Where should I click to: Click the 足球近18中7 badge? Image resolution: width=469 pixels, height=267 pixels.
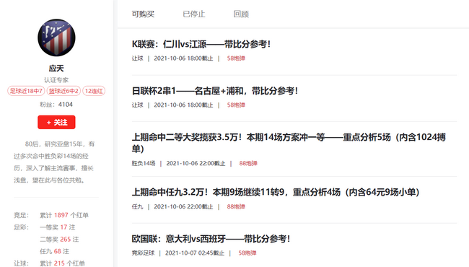[x=26, y=91]
